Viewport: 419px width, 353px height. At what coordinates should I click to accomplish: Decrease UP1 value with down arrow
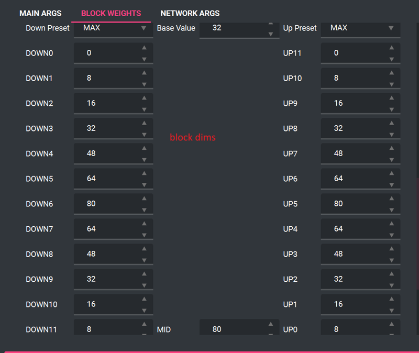click(x=391, y=310)
